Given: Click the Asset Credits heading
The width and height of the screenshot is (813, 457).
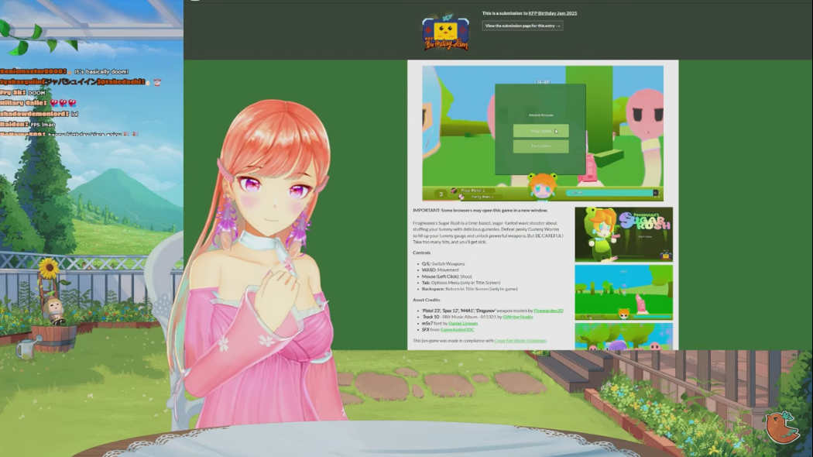Looking at the screenshot, I should 426,300.
